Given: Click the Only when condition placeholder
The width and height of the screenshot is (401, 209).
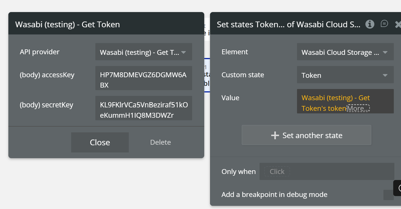Looking at the screenshot, I should (x=277, y=171).
